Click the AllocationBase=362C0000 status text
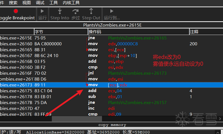Screen dimensions: 223x134 (x=55, y=132)
